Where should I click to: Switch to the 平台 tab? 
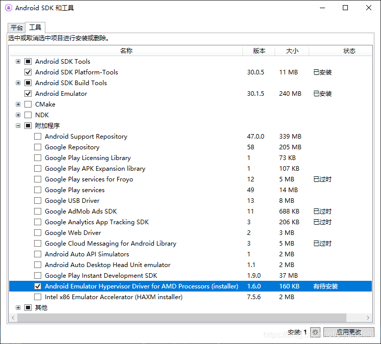(16, 28)
